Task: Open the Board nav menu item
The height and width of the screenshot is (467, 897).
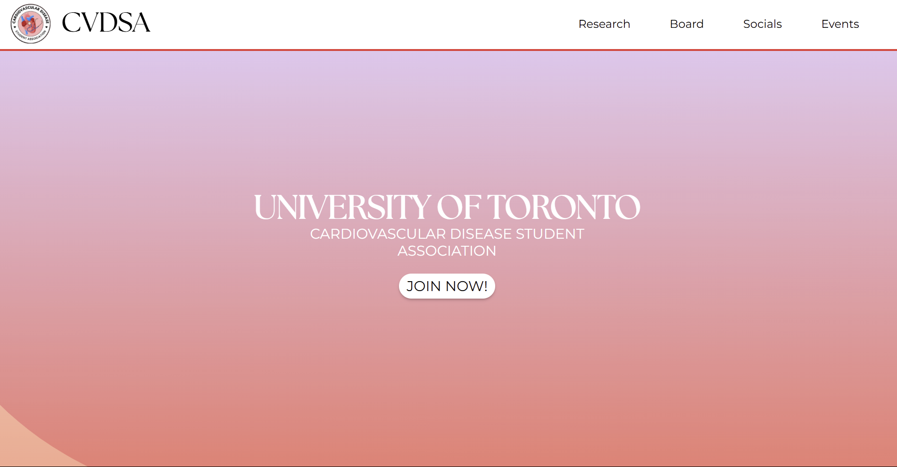Action: click(687, 24)
